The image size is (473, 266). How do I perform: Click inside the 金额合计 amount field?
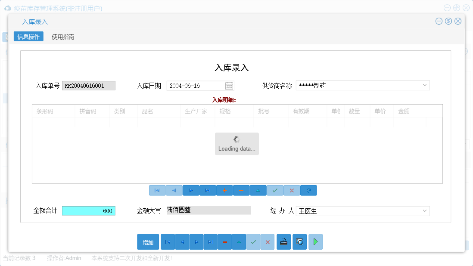coord(88,211)
